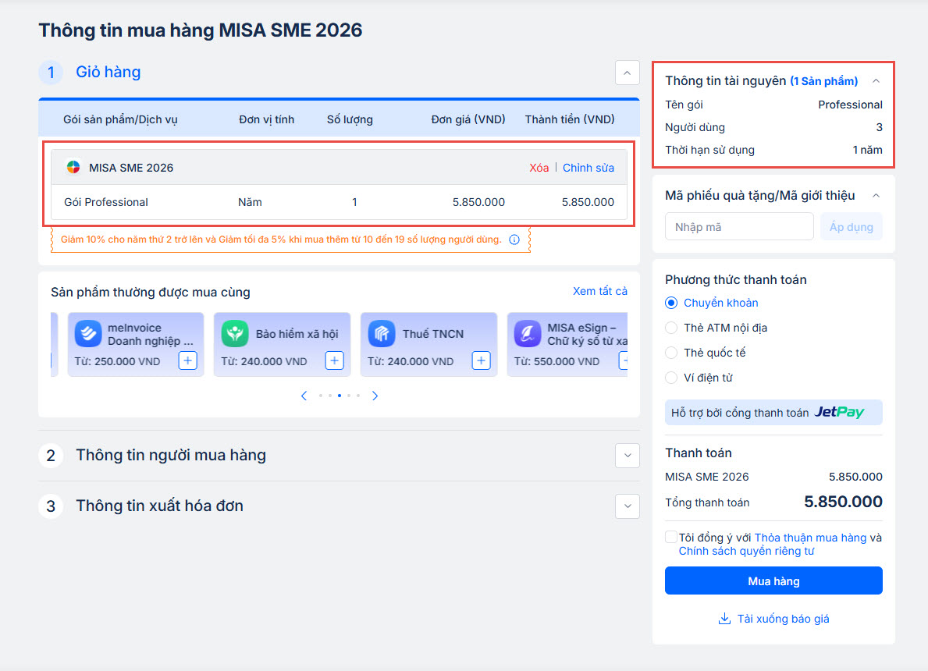Add Bảo hiểm xã hội with plus icon

pyautogui.click(x=334, y=360)
